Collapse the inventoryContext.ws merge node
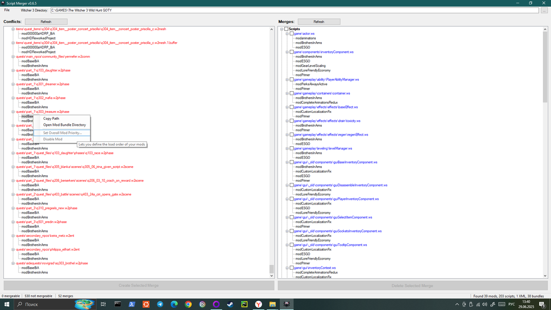551x310 pixels. (287, 268)
